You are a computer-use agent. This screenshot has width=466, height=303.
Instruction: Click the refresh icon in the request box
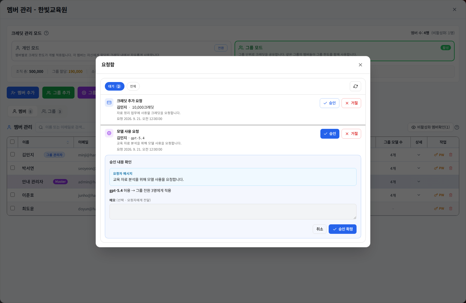pyautogui.click(x=355, y=86)
